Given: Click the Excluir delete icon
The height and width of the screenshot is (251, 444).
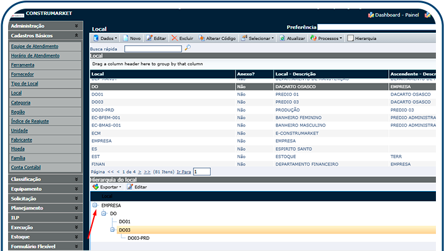Looking at the screenshot, I should (175, 38).
